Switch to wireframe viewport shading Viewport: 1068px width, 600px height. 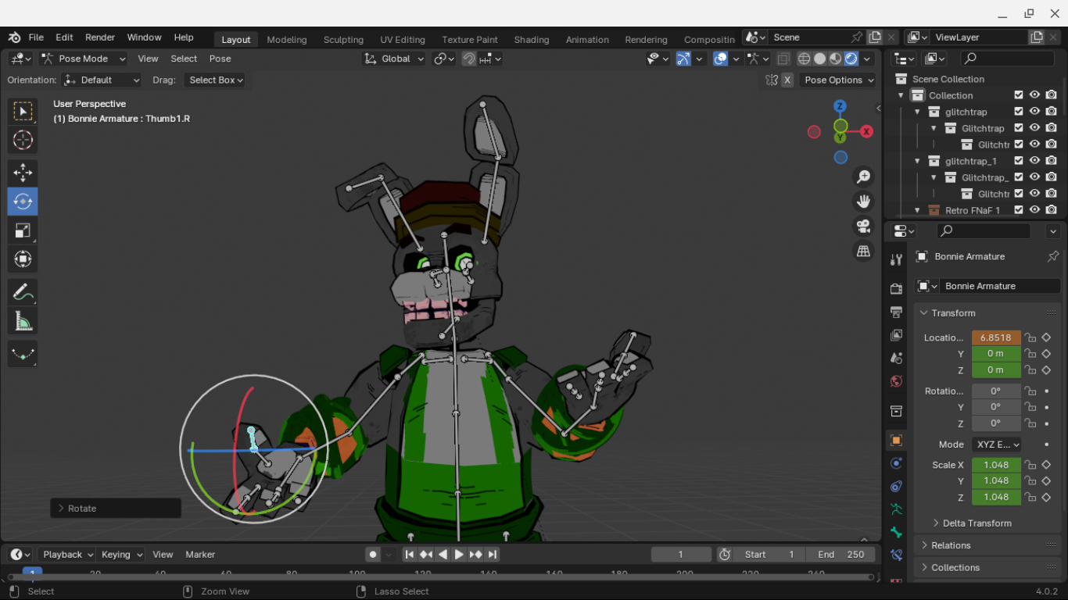pyautogui.click(x=804, y=59)
